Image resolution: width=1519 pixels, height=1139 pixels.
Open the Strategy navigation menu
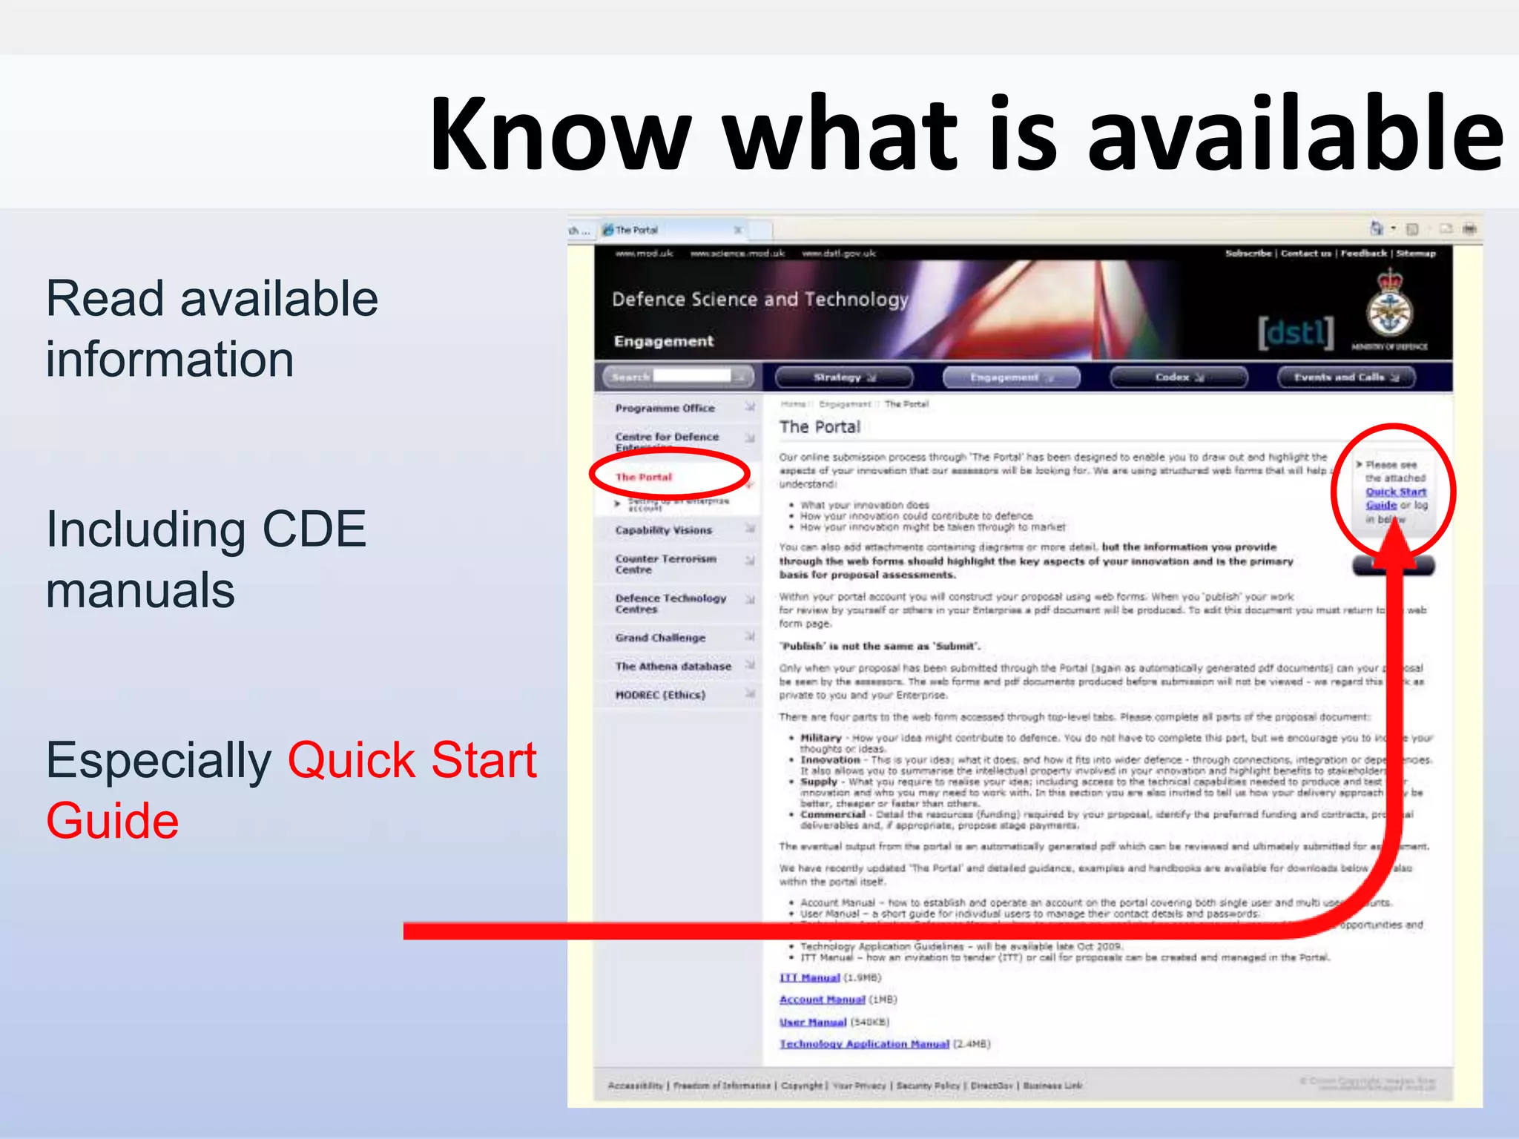click(844, 377)
